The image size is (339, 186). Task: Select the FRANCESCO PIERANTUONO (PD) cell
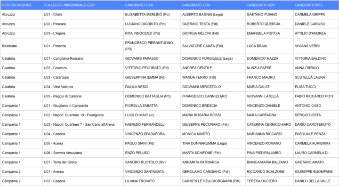coord(152,46)
